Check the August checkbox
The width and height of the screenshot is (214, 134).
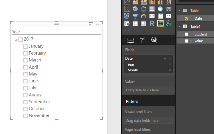(25, 95)
